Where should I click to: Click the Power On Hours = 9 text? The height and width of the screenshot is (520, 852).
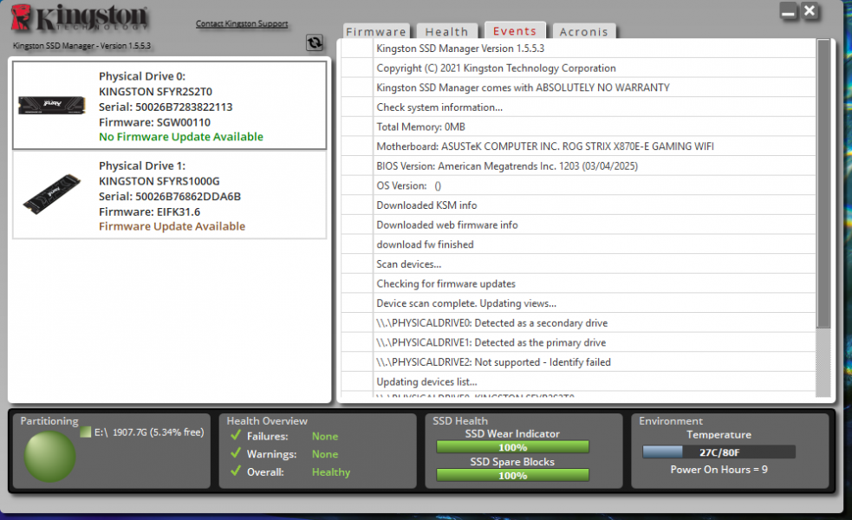point(719,470)
